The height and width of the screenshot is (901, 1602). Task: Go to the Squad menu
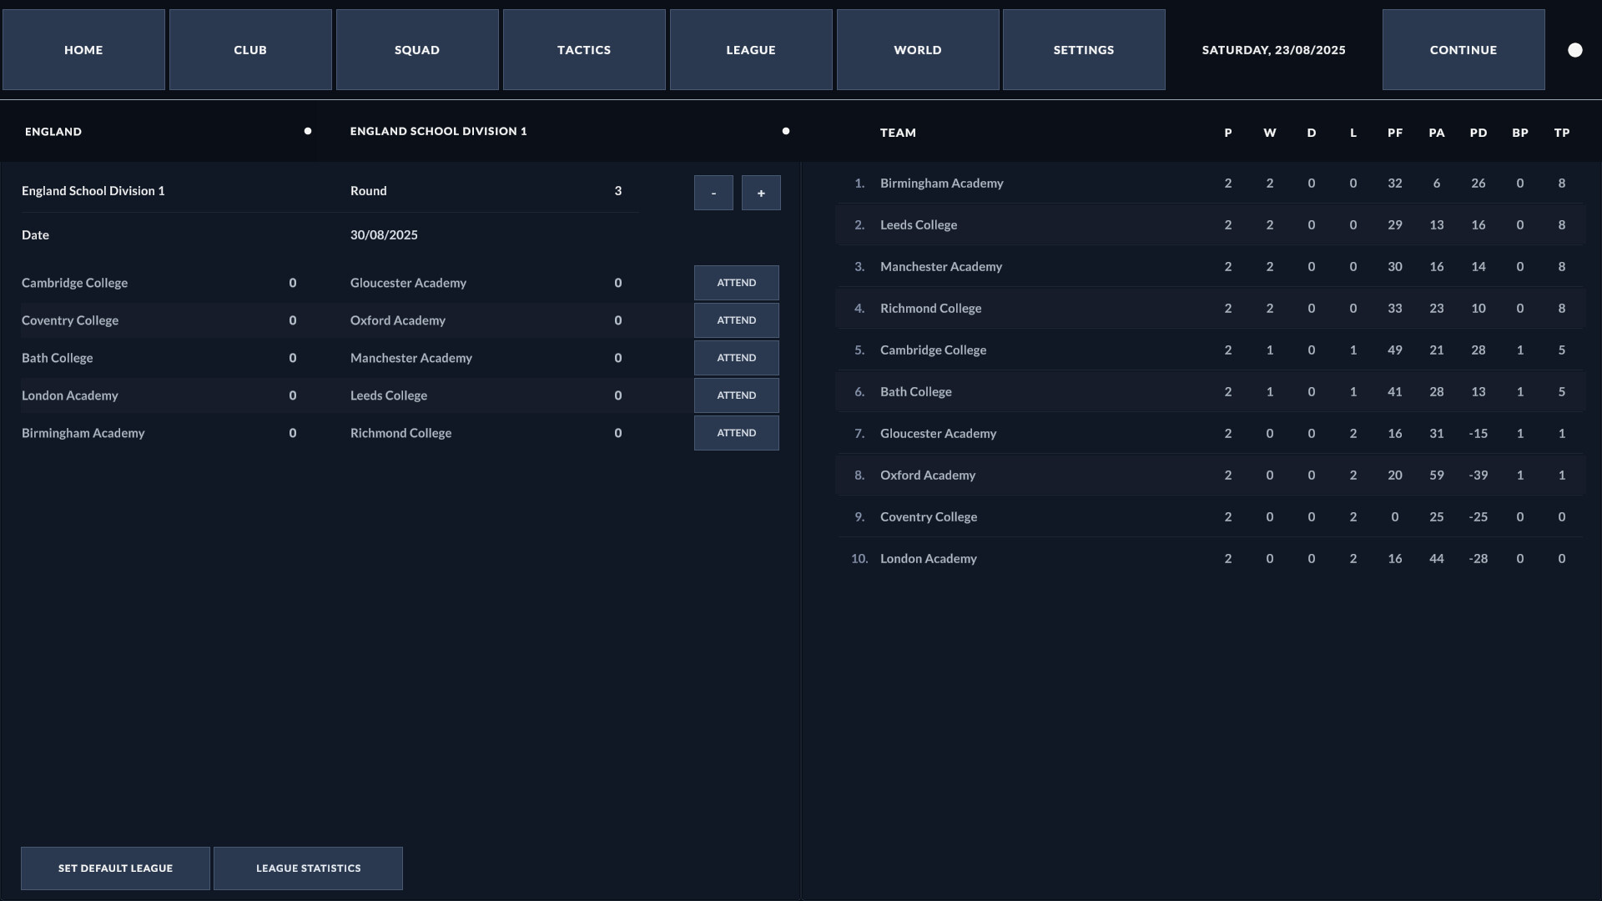tap(417, 50)
